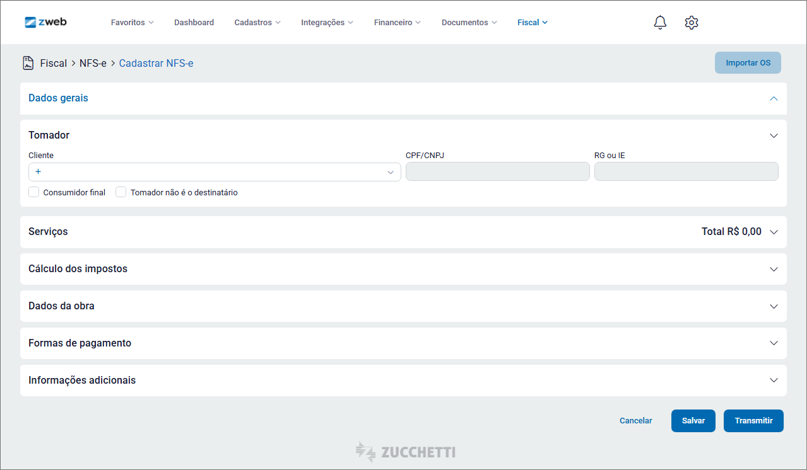Click the zweb logo
This screenshot has height=470, width=807.
pos(45,22)
